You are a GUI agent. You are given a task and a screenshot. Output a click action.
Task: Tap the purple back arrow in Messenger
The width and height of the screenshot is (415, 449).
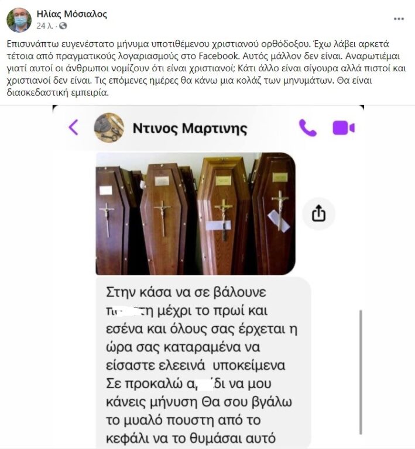click(74, 127)
